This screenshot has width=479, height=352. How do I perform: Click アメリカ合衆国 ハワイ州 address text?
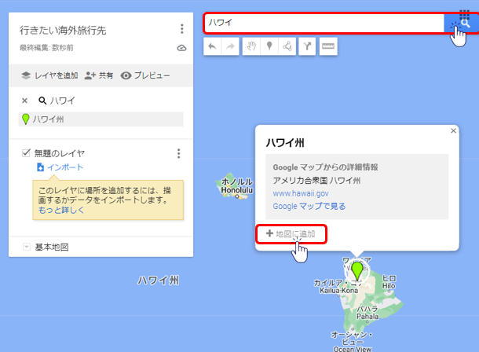[x=316, y=181]
